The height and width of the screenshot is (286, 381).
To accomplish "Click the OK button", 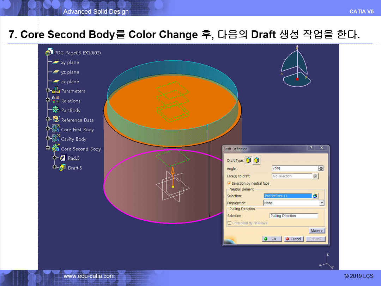I will coord(272,239).
